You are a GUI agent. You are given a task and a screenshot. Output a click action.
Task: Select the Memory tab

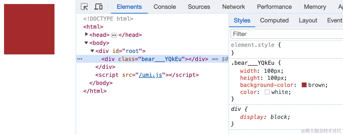[x=315, y=7]
